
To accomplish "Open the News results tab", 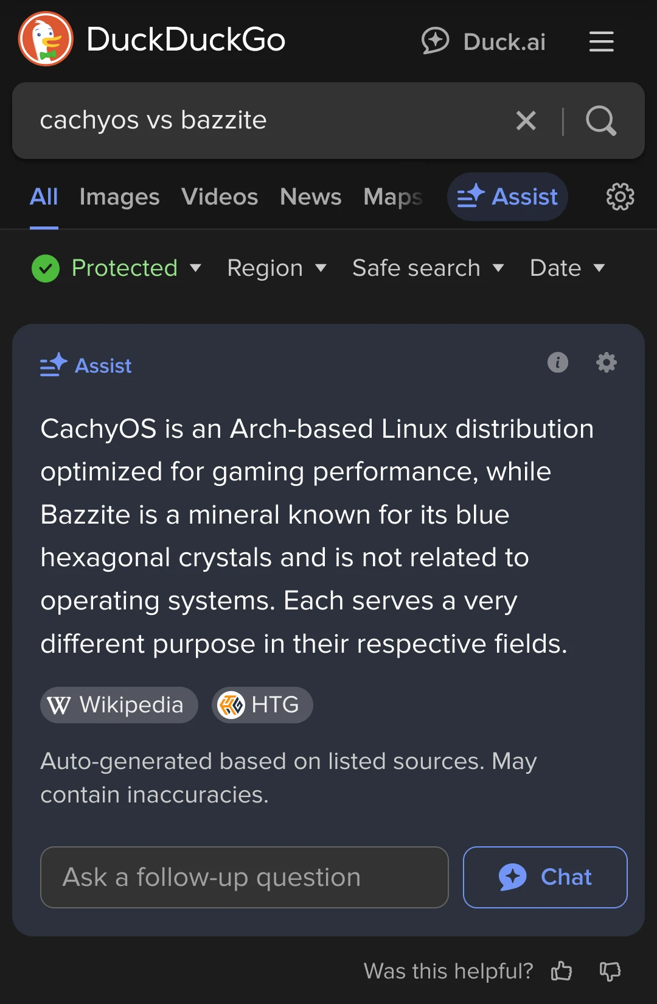I will [x=310, y=197].
